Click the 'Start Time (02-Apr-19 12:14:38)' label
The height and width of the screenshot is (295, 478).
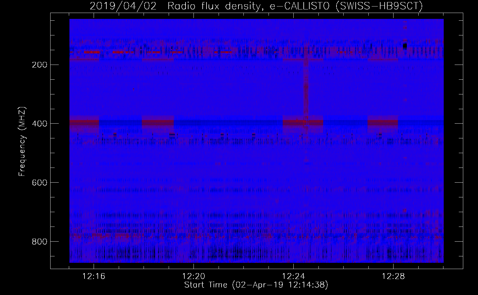(256, 285)
